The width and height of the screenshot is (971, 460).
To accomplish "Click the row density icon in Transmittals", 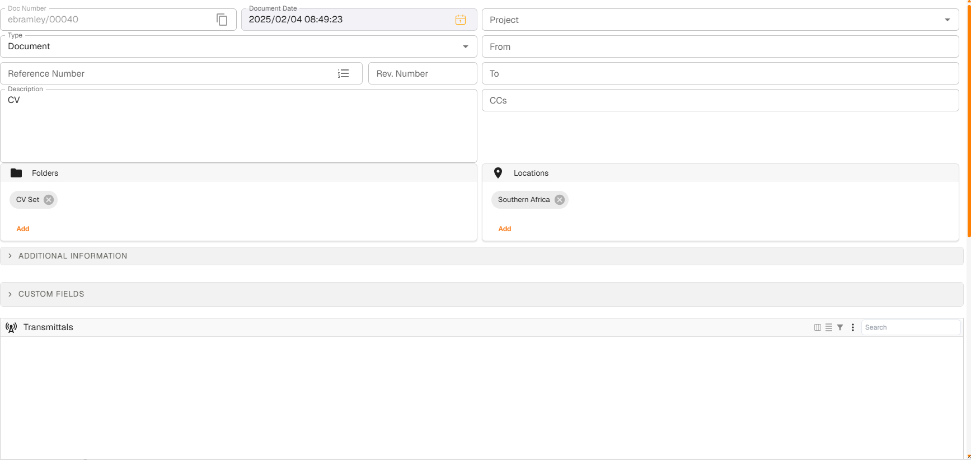I will [x=829, y=327].
